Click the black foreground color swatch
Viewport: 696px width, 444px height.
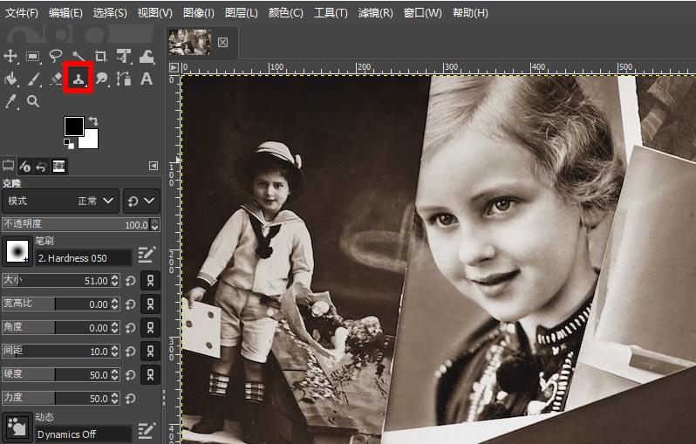click(74, 126)
